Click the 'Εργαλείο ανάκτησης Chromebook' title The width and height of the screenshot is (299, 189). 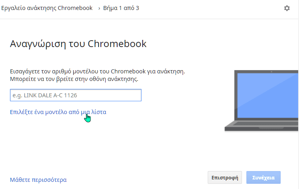pos(47,8)
